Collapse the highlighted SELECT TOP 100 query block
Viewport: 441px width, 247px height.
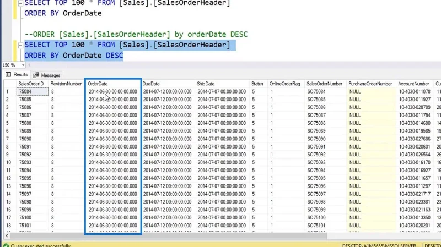point(20,45)
